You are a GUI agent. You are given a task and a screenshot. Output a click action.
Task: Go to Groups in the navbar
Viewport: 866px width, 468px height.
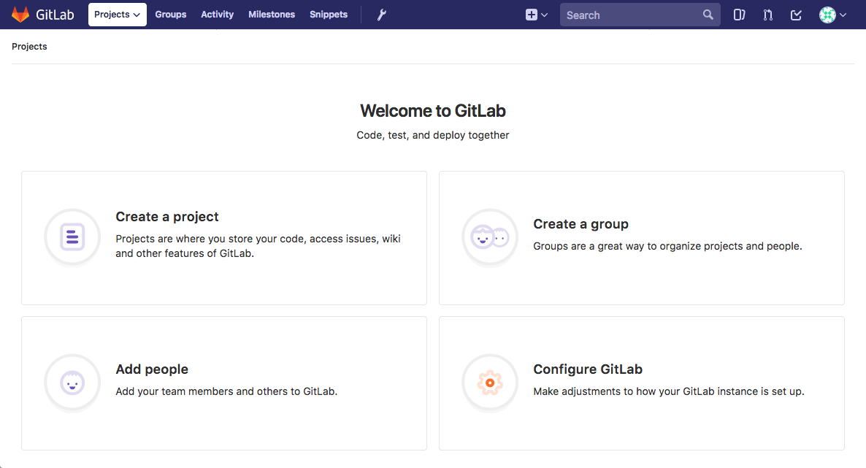pos(171,15)
